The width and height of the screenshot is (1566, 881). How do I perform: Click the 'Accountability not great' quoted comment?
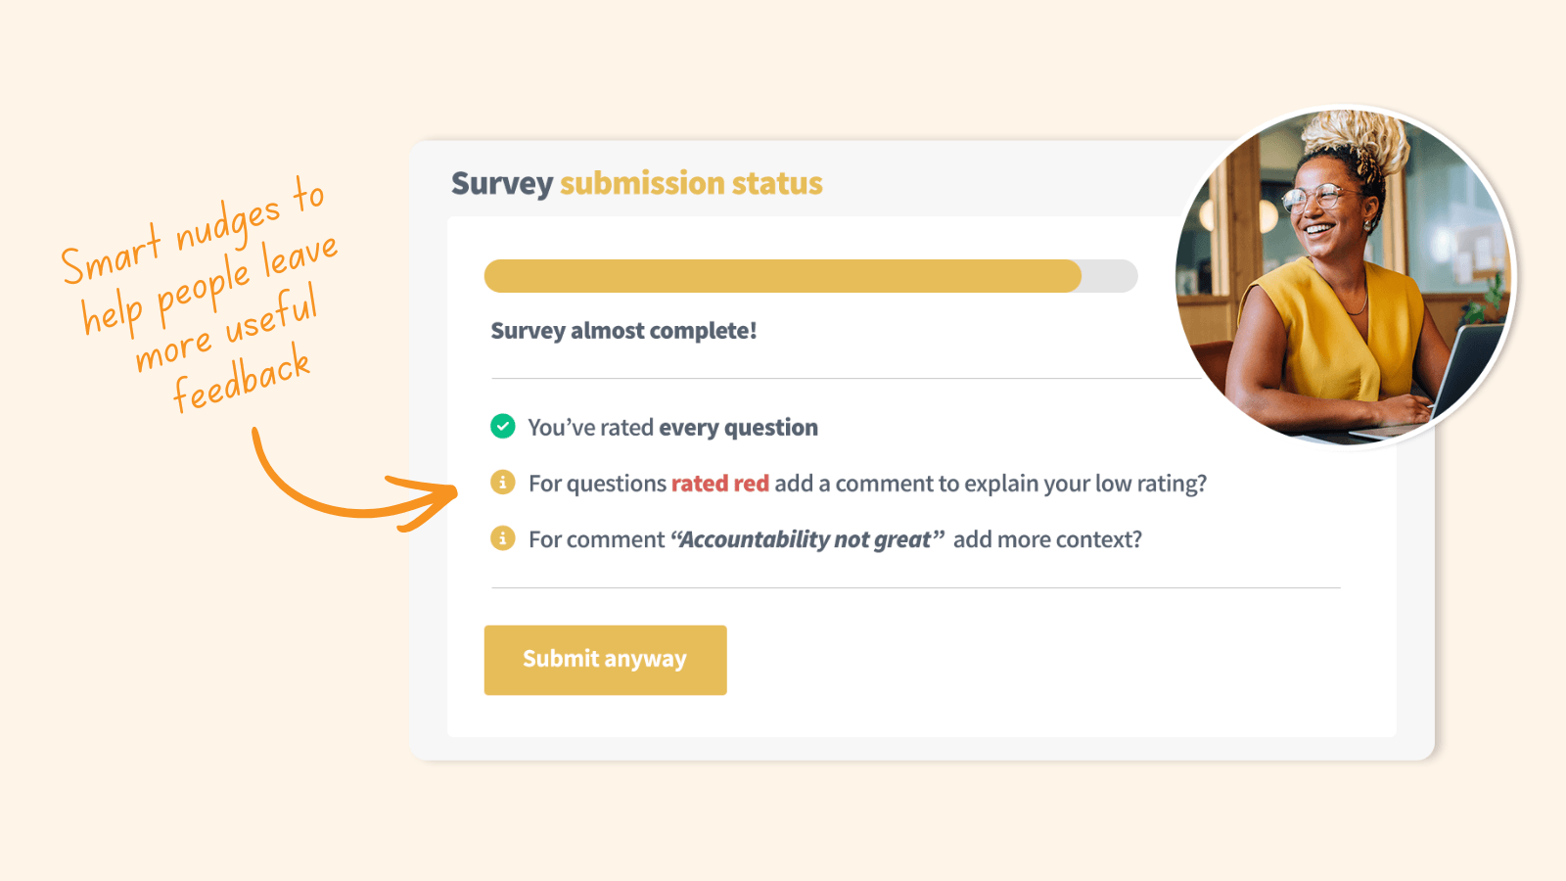(807, 539)
